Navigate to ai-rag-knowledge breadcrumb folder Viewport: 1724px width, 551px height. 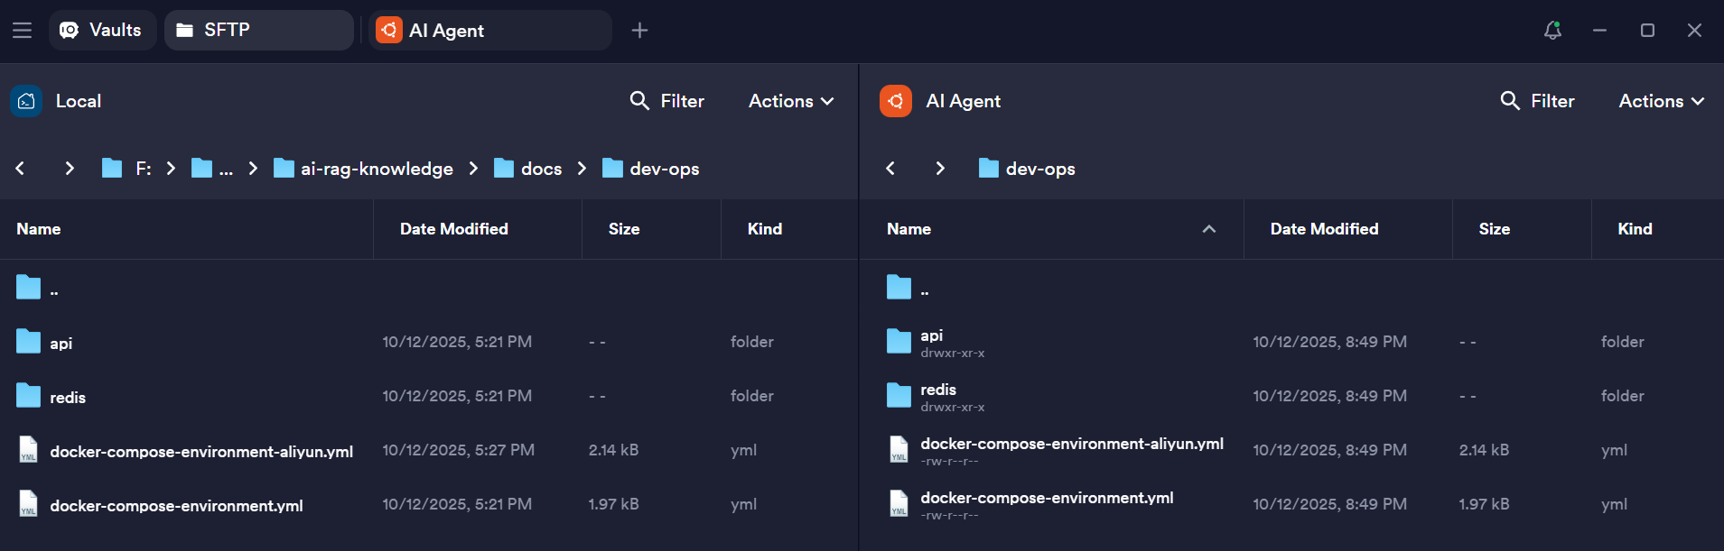[376, 169]
